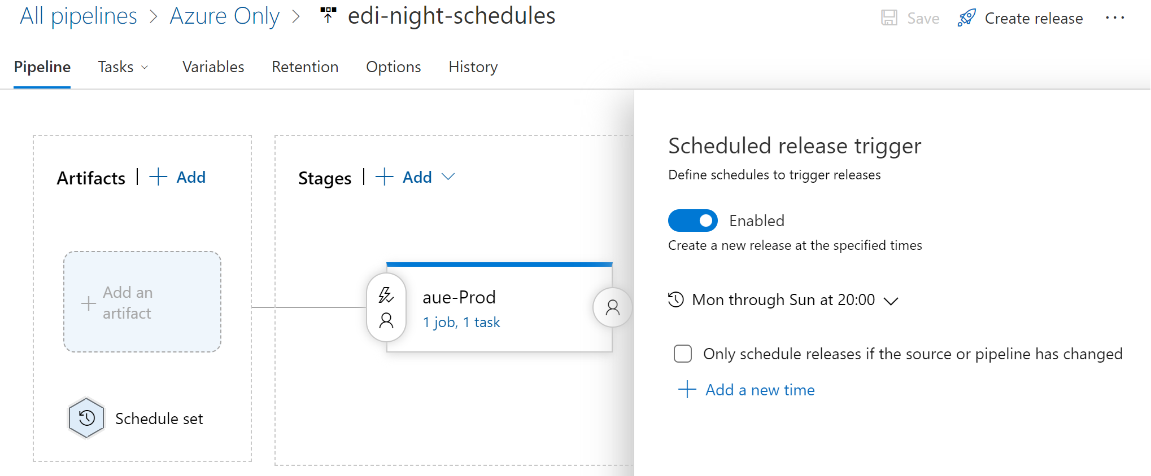Open the History tab
Image resolution: width=1151 pixels, height=476 pixels.
(473, 67)
